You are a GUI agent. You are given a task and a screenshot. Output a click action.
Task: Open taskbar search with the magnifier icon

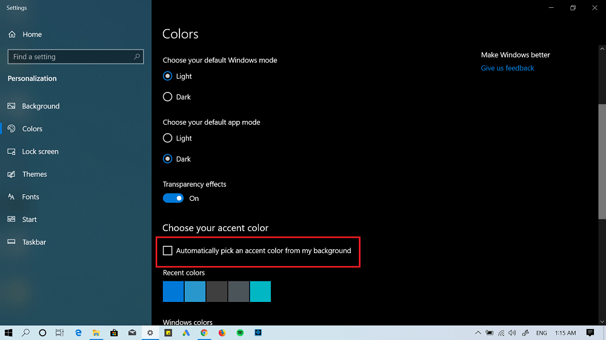click(25, 333)
